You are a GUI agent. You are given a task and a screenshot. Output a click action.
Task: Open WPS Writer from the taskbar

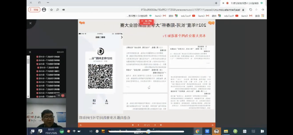pos(207,131)
